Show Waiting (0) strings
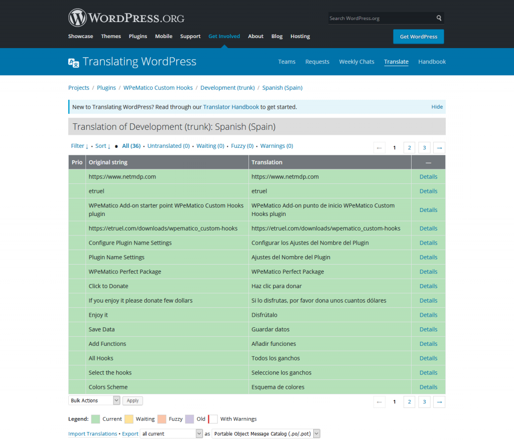 pos(210,146)
